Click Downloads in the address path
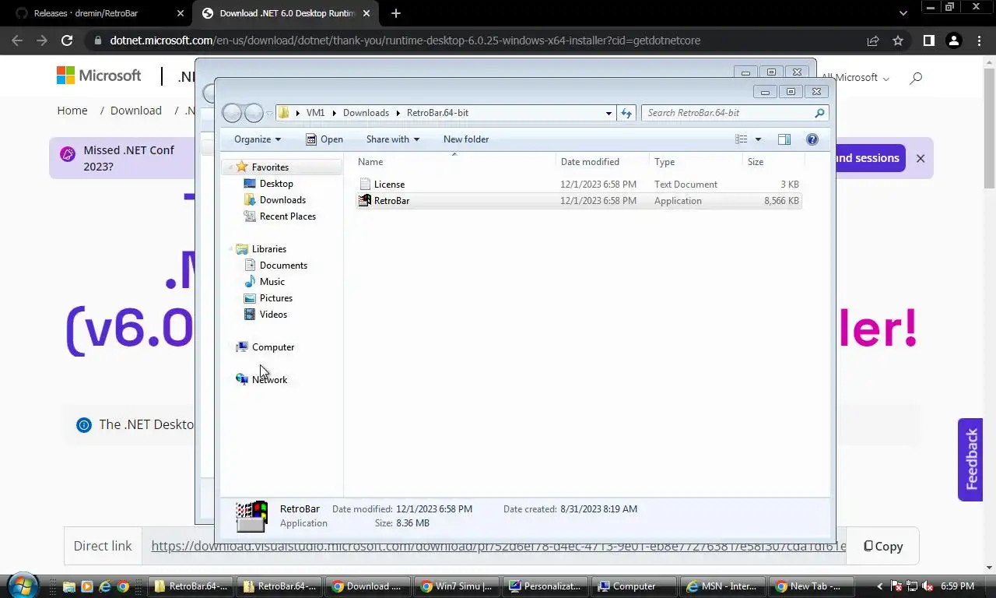Viewport: 996px width, 598px height. point(366,113)
